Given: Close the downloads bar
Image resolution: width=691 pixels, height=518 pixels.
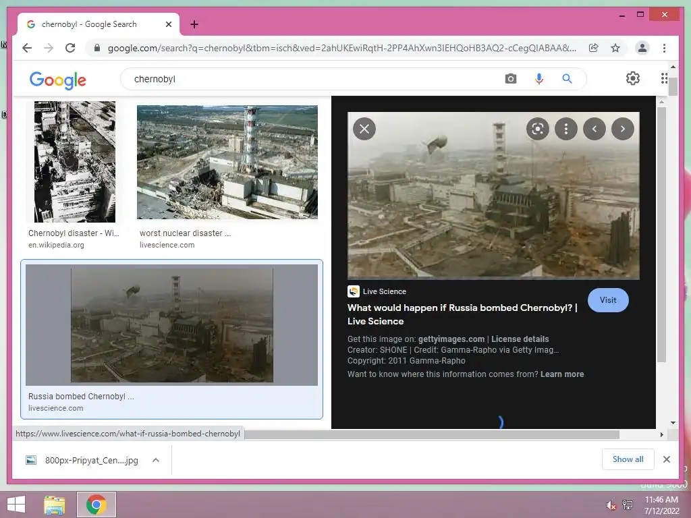Looking at the screenshot, I should pos(666,459).
